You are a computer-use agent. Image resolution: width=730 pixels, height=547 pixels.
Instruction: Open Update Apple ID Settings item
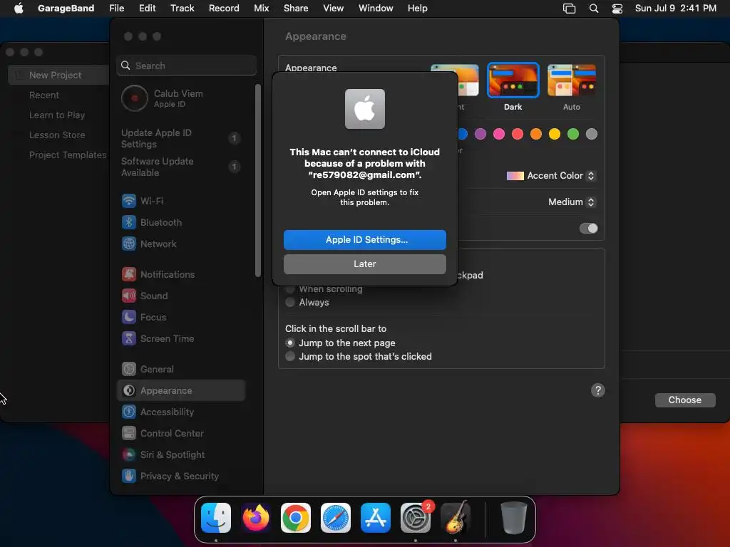180,138
